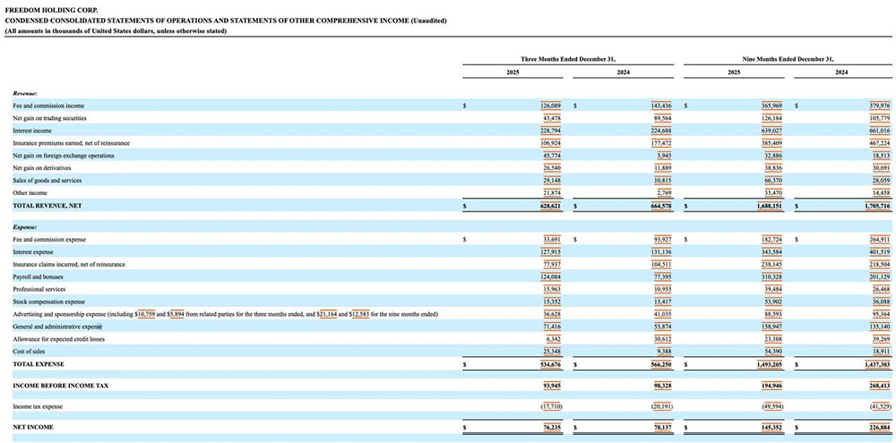Viewport: 896px width, 443px height.
Task: Select 'Net gain on trading securities' label
Action: pyautogui.click(x=49, y=118)
